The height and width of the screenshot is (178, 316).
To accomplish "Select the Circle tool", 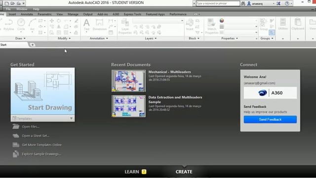I will click(21, 25).
